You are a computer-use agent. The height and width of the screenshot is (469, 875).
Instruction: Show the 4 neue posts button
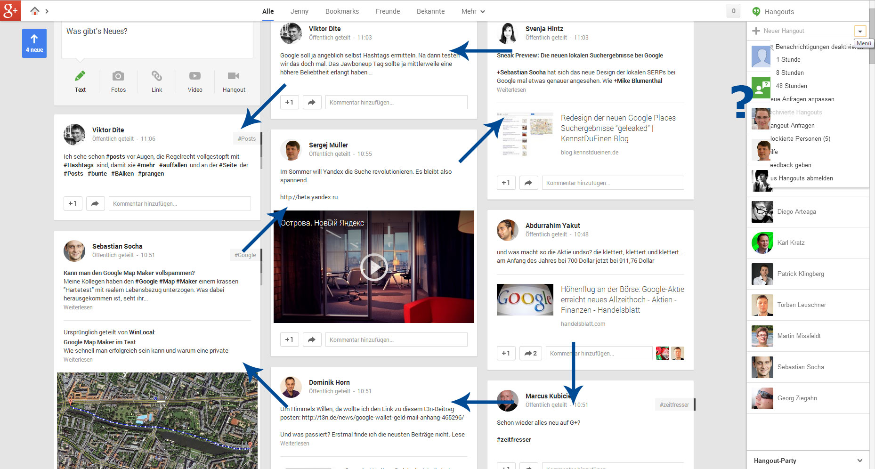coord(34,43)
